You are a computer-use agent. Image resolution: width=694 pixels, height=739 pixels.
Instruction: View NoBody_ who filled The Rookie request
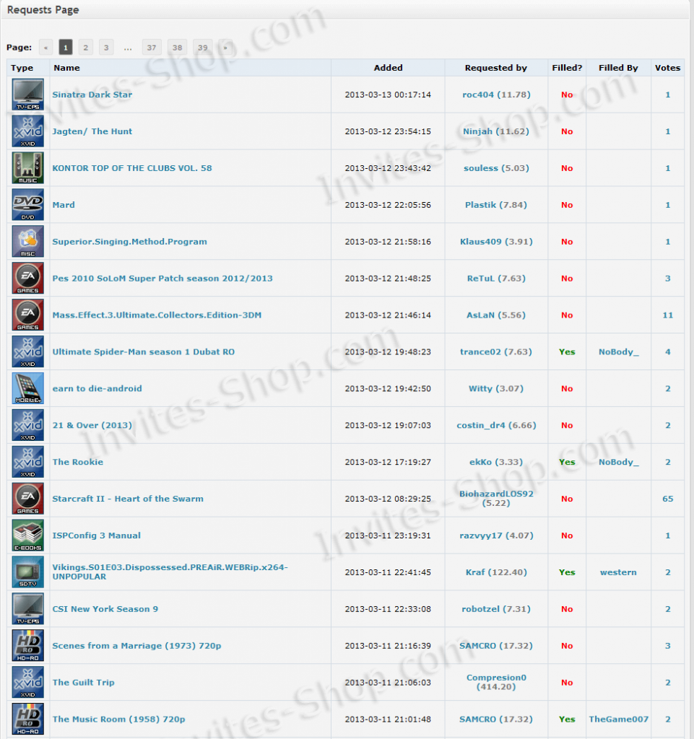pos(618,461)
